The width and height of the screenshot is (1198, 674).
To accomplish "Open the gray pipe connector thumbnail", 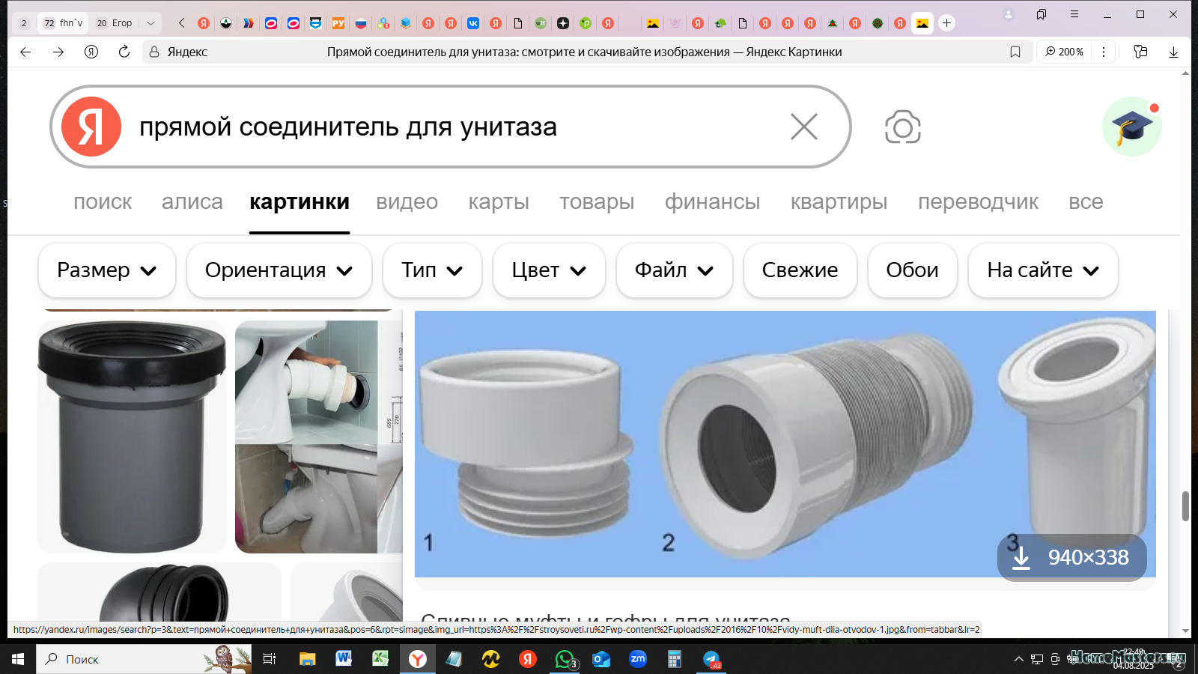I will (132, 437).
